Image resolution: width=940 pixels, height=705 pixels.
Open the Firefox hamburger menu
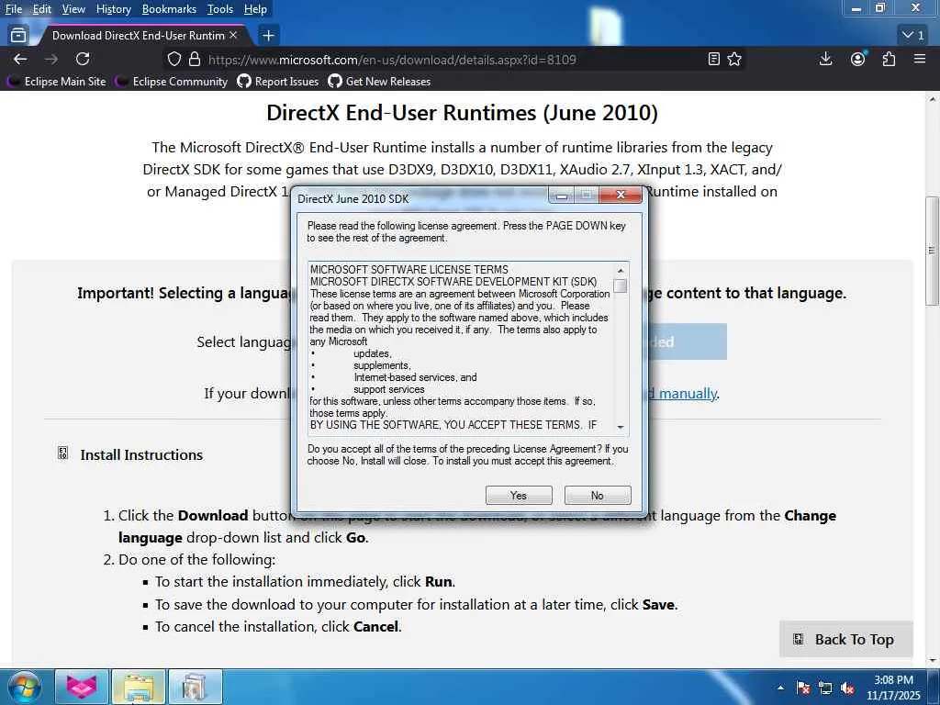[x=920, y=59]
